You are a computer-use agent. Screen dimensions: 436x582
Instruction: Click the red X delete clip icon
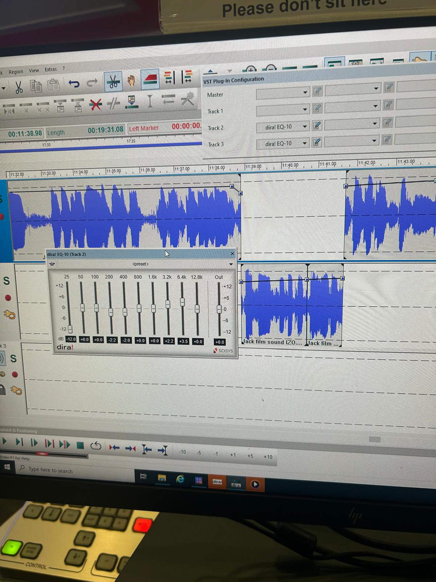[x=96, y=105]
